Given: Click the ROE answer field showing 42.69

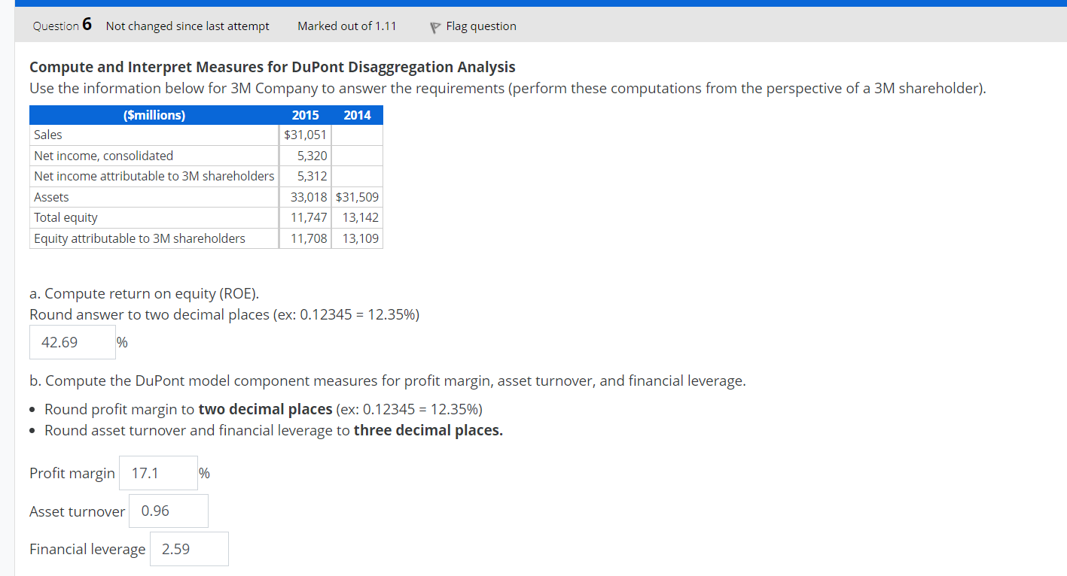Looking at the screenshot, I should 72,342.
